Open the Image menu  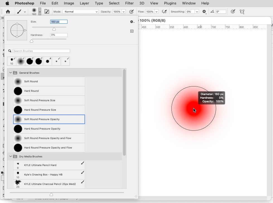point(69,3)
